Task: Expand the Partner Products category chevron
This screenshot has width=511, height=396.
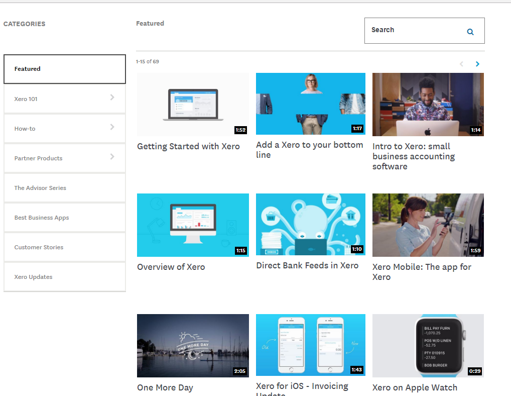Action: coord(112,157)
